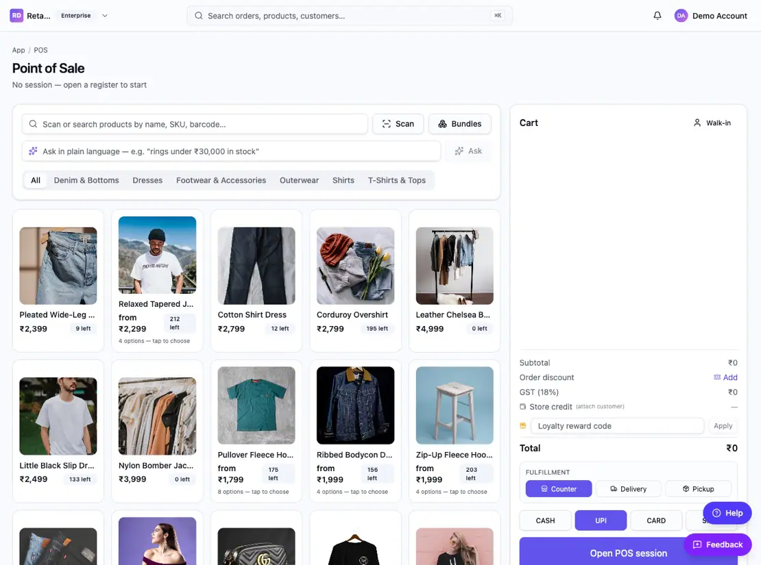Click the 133 left stock badge

click(80, 479)
